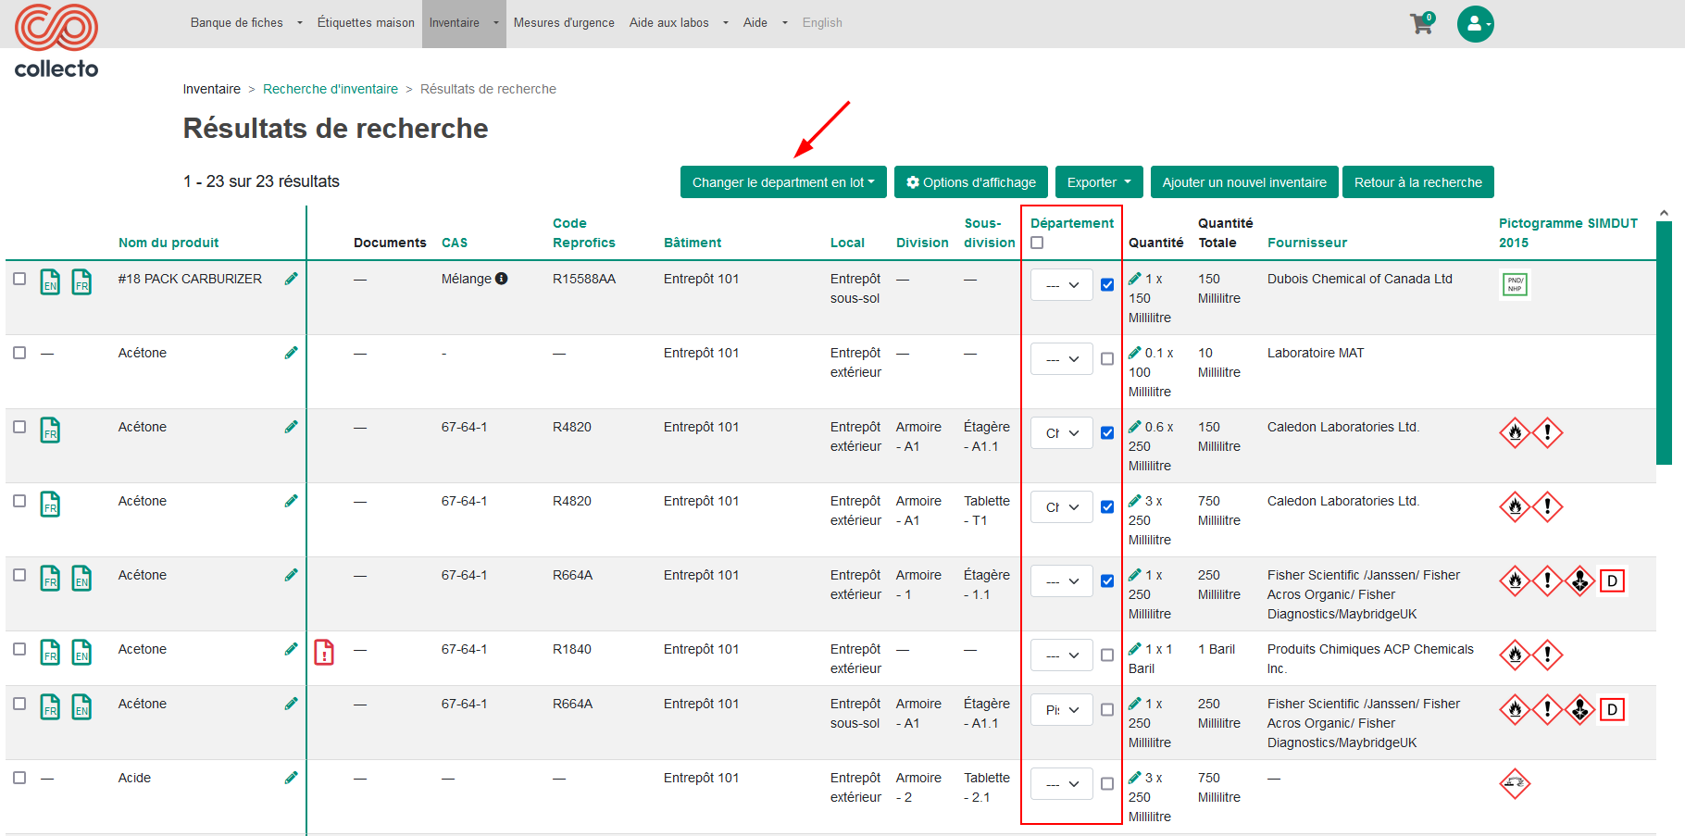Open Étiquettes maison menu item
Image resolution: width=1685 pixels, height=836 pixels.
pyautogui.click(x=366, y=23)
